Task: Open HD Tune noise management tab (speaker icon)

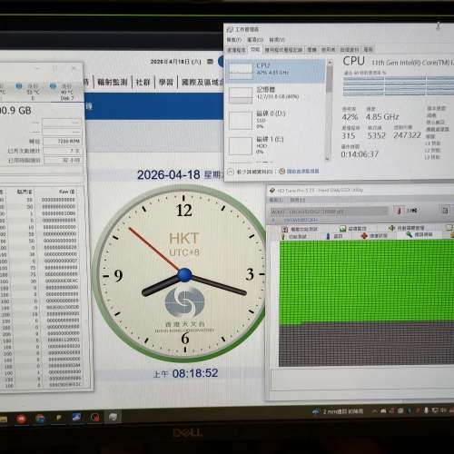Action: (407, 227)
